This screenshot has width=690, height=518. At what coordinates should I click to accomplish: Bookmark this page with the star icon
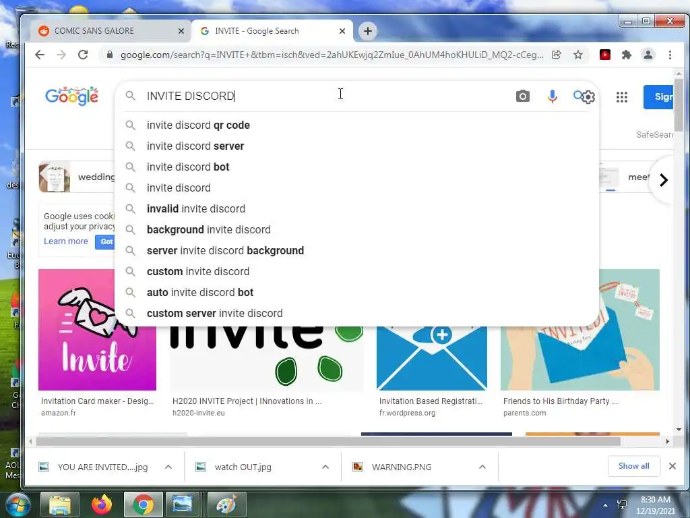click(577, 55)
